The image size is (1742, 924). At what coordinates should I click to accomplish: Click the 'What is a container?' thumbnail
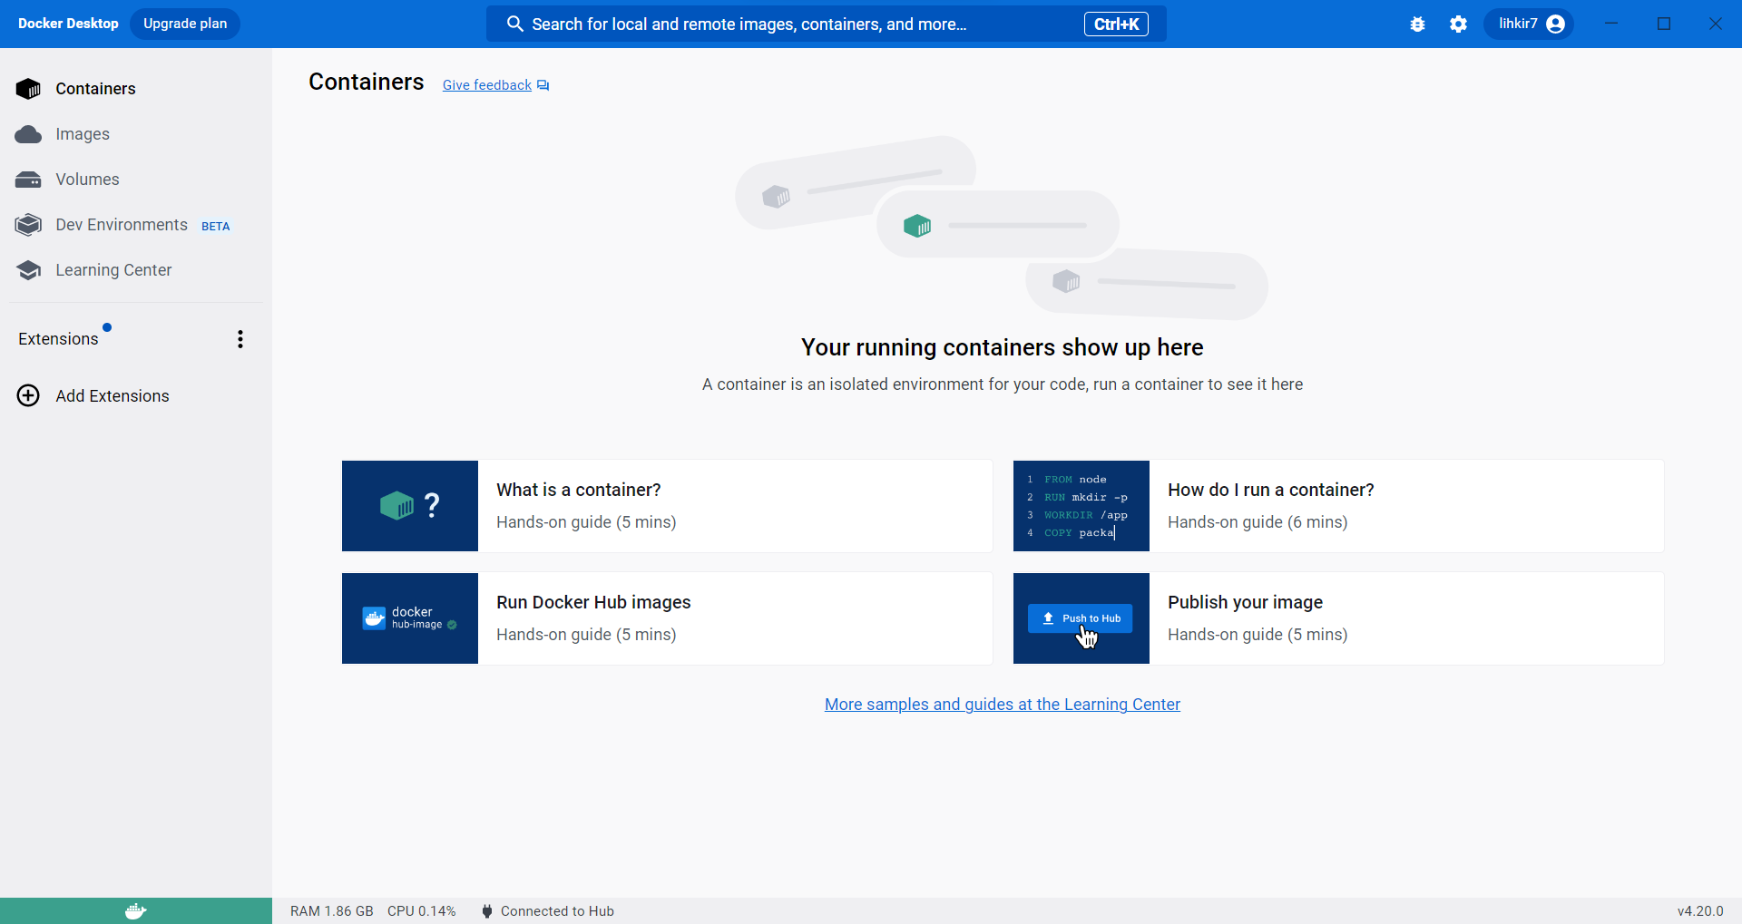point(410,506)
